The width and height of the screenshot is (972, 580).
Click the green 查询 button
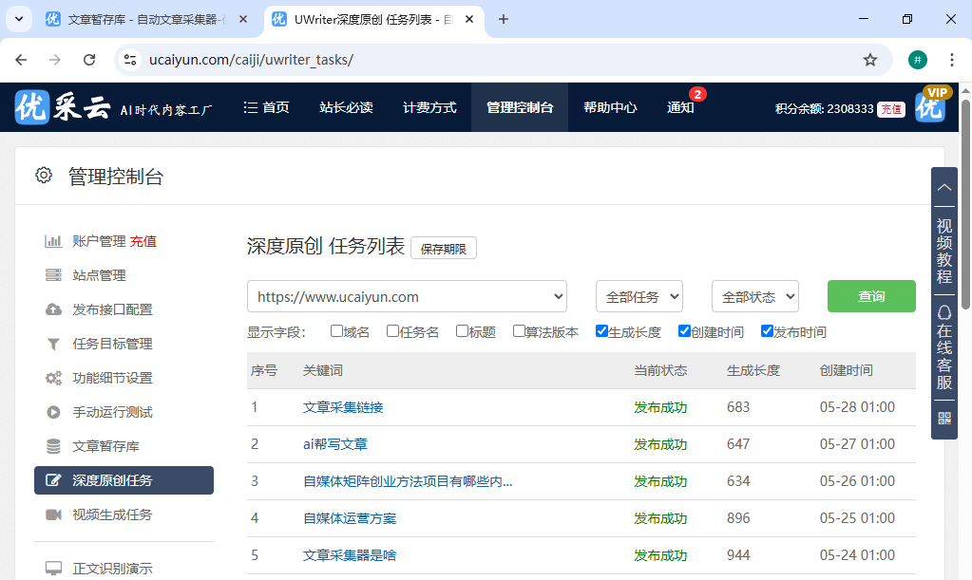tap(870, 296)
